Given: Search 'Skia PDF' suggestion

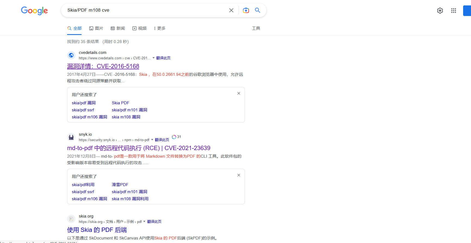Looking at the screenshot, I should coord(120,103).
